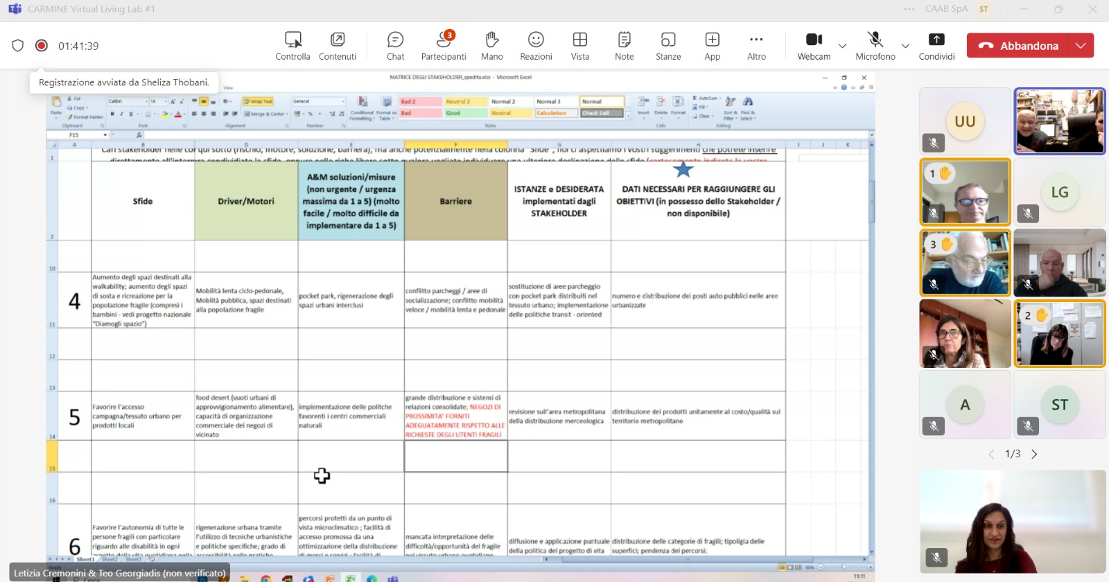This screenshot has height=582, width=1109.
Task: Expand the Webcam options chevron
Action: (x=842, y=46)
